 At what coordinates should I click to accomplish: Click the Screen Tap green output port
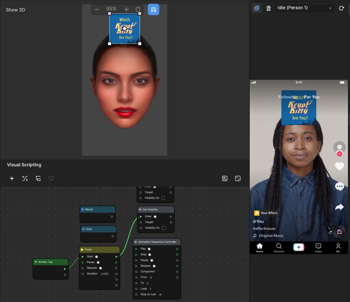coord(65,269)
